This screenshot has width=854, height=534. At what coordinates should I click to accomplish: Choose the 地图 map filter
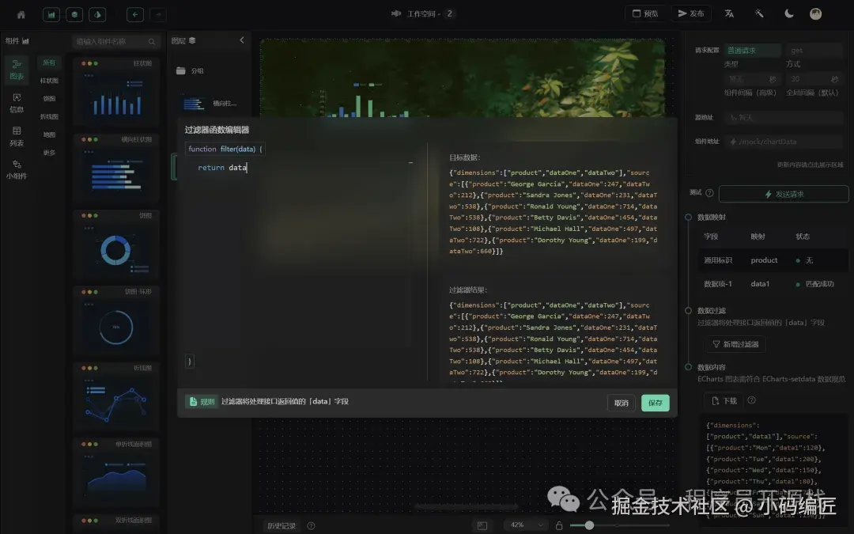coord(49,134)
